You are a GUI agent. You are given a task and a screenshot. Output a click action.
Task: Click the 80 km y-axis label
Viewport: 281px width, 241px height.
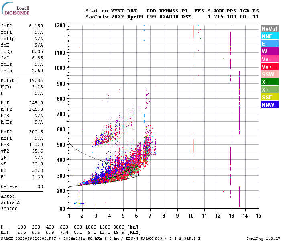(x=62, y=209)
